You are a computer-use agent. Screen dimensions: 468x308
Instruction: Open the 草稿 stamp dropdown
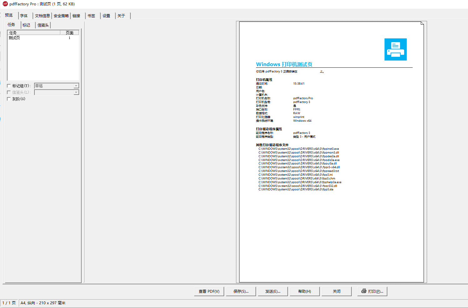pos(76,86)
